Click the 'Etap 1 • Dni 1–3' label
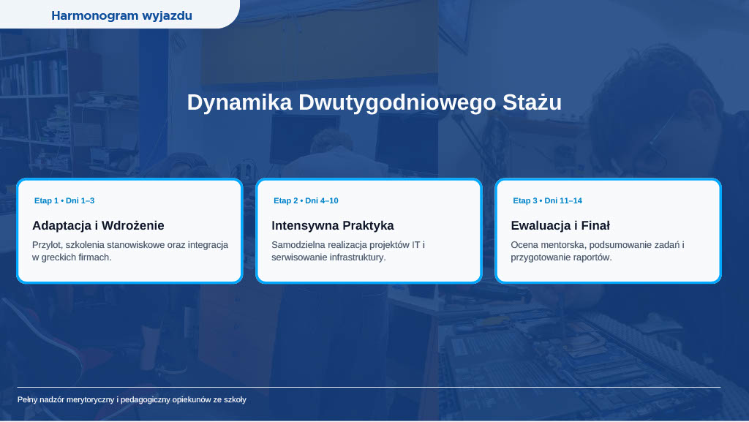The image size is (749, 422). click(x=64, y=200)
